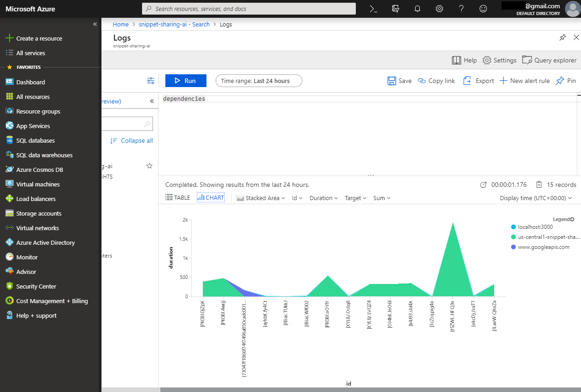Click the Virtual machines icon
The height and width of the screenshot is (392, 581).
tap(9, 184)
